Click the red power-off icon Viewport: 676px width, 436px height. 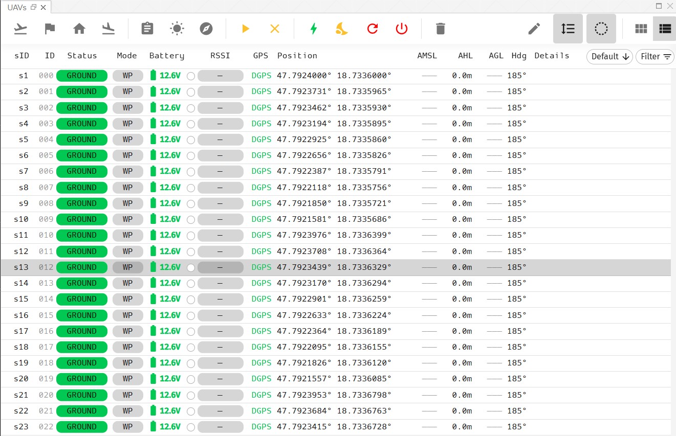coord(402,29)
